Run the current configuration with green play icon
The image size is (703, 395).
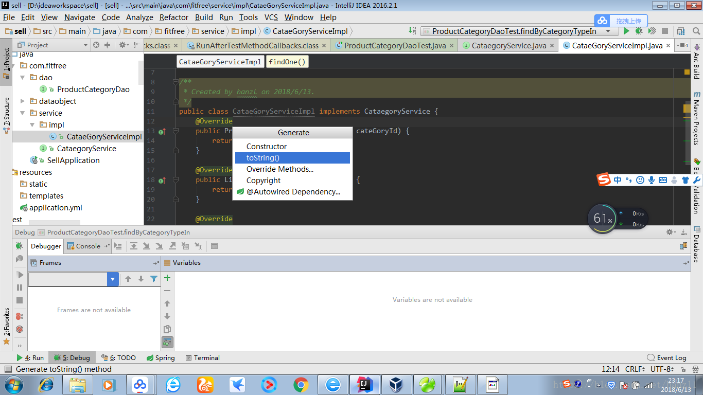pos(626,31)
